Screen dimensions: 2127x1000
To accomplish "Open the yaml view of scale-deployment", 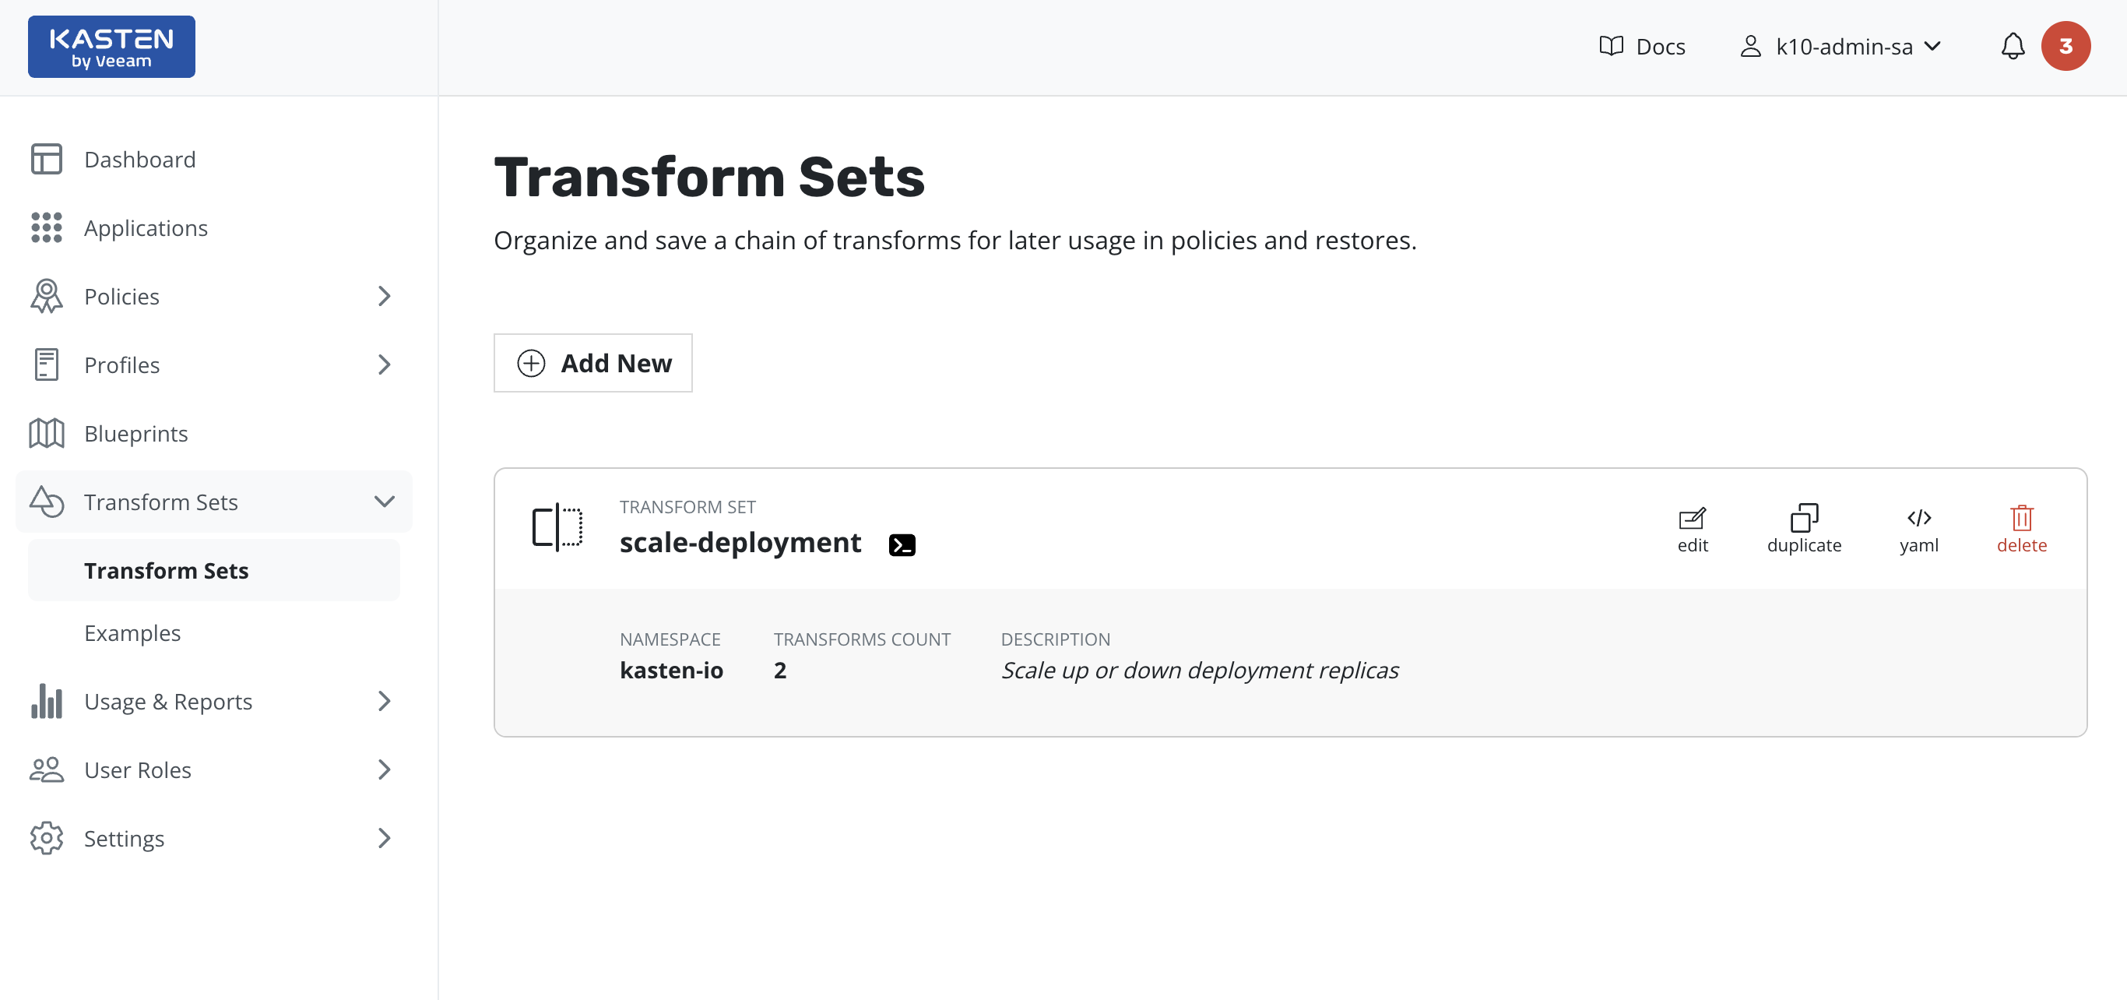I will [1918, 529].
